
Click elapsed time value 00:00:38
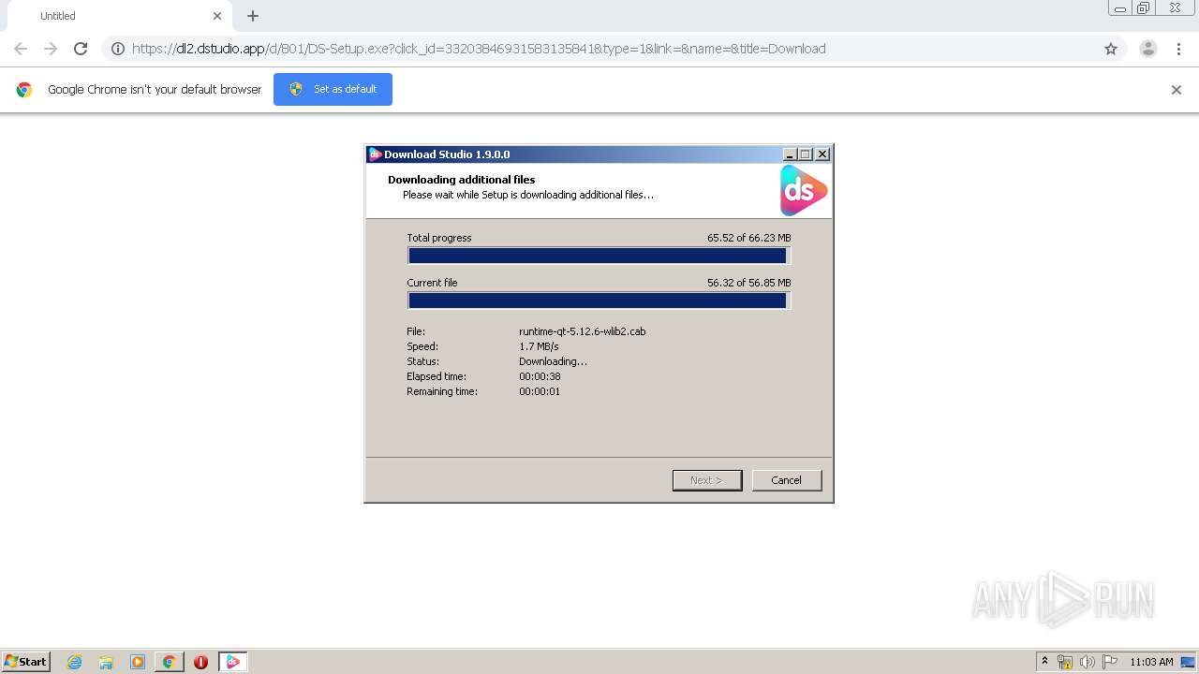click(540, 376)
